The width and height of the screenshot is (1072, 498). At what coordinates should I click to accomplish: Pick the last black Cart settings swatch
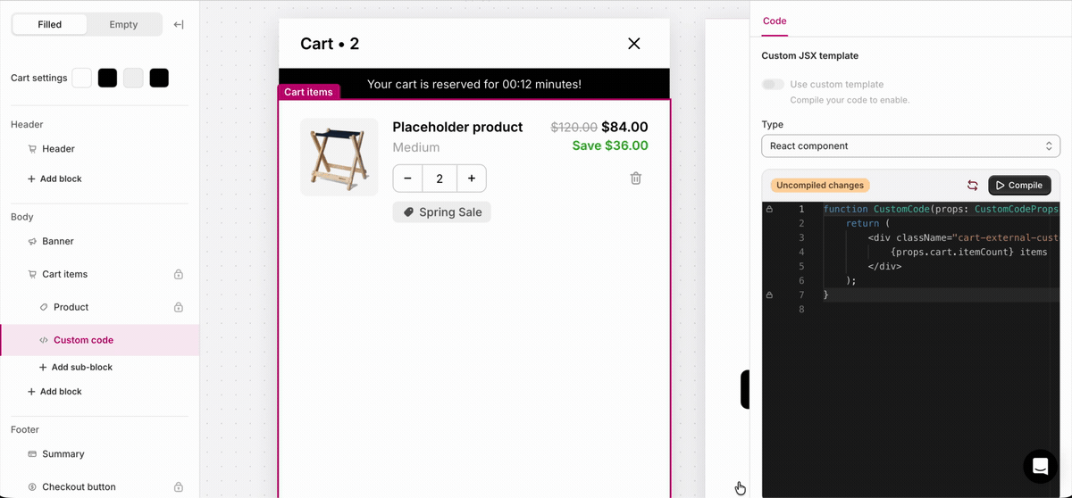[159, 78]
